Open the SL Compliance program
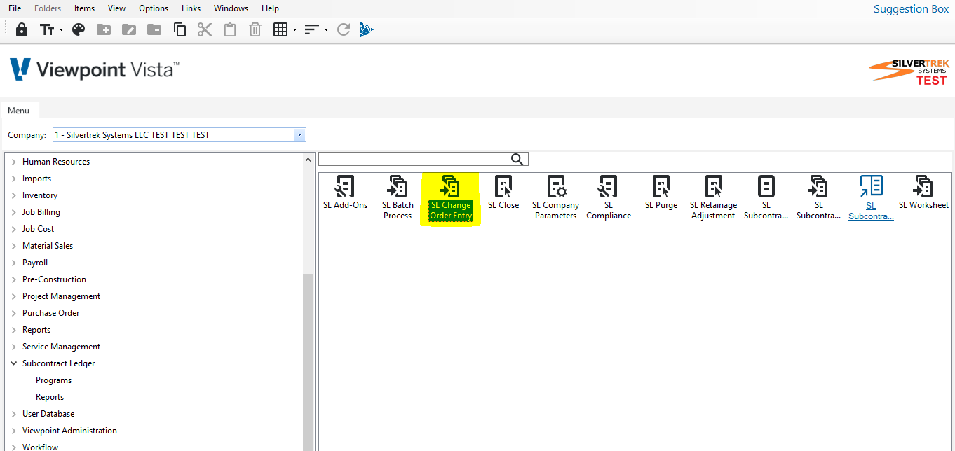The width and height of the screenshot is (955, 451). tap(609, 197)
